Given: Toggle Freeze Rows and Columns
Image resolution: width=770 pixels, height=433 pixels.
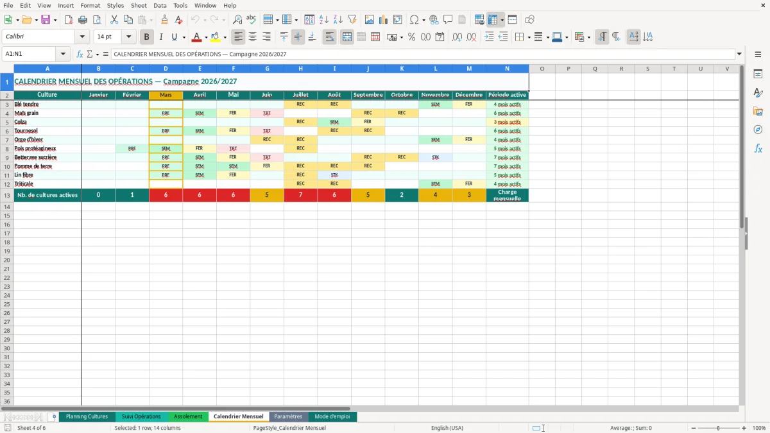Looking at the screenshot, I should point(493,20).
